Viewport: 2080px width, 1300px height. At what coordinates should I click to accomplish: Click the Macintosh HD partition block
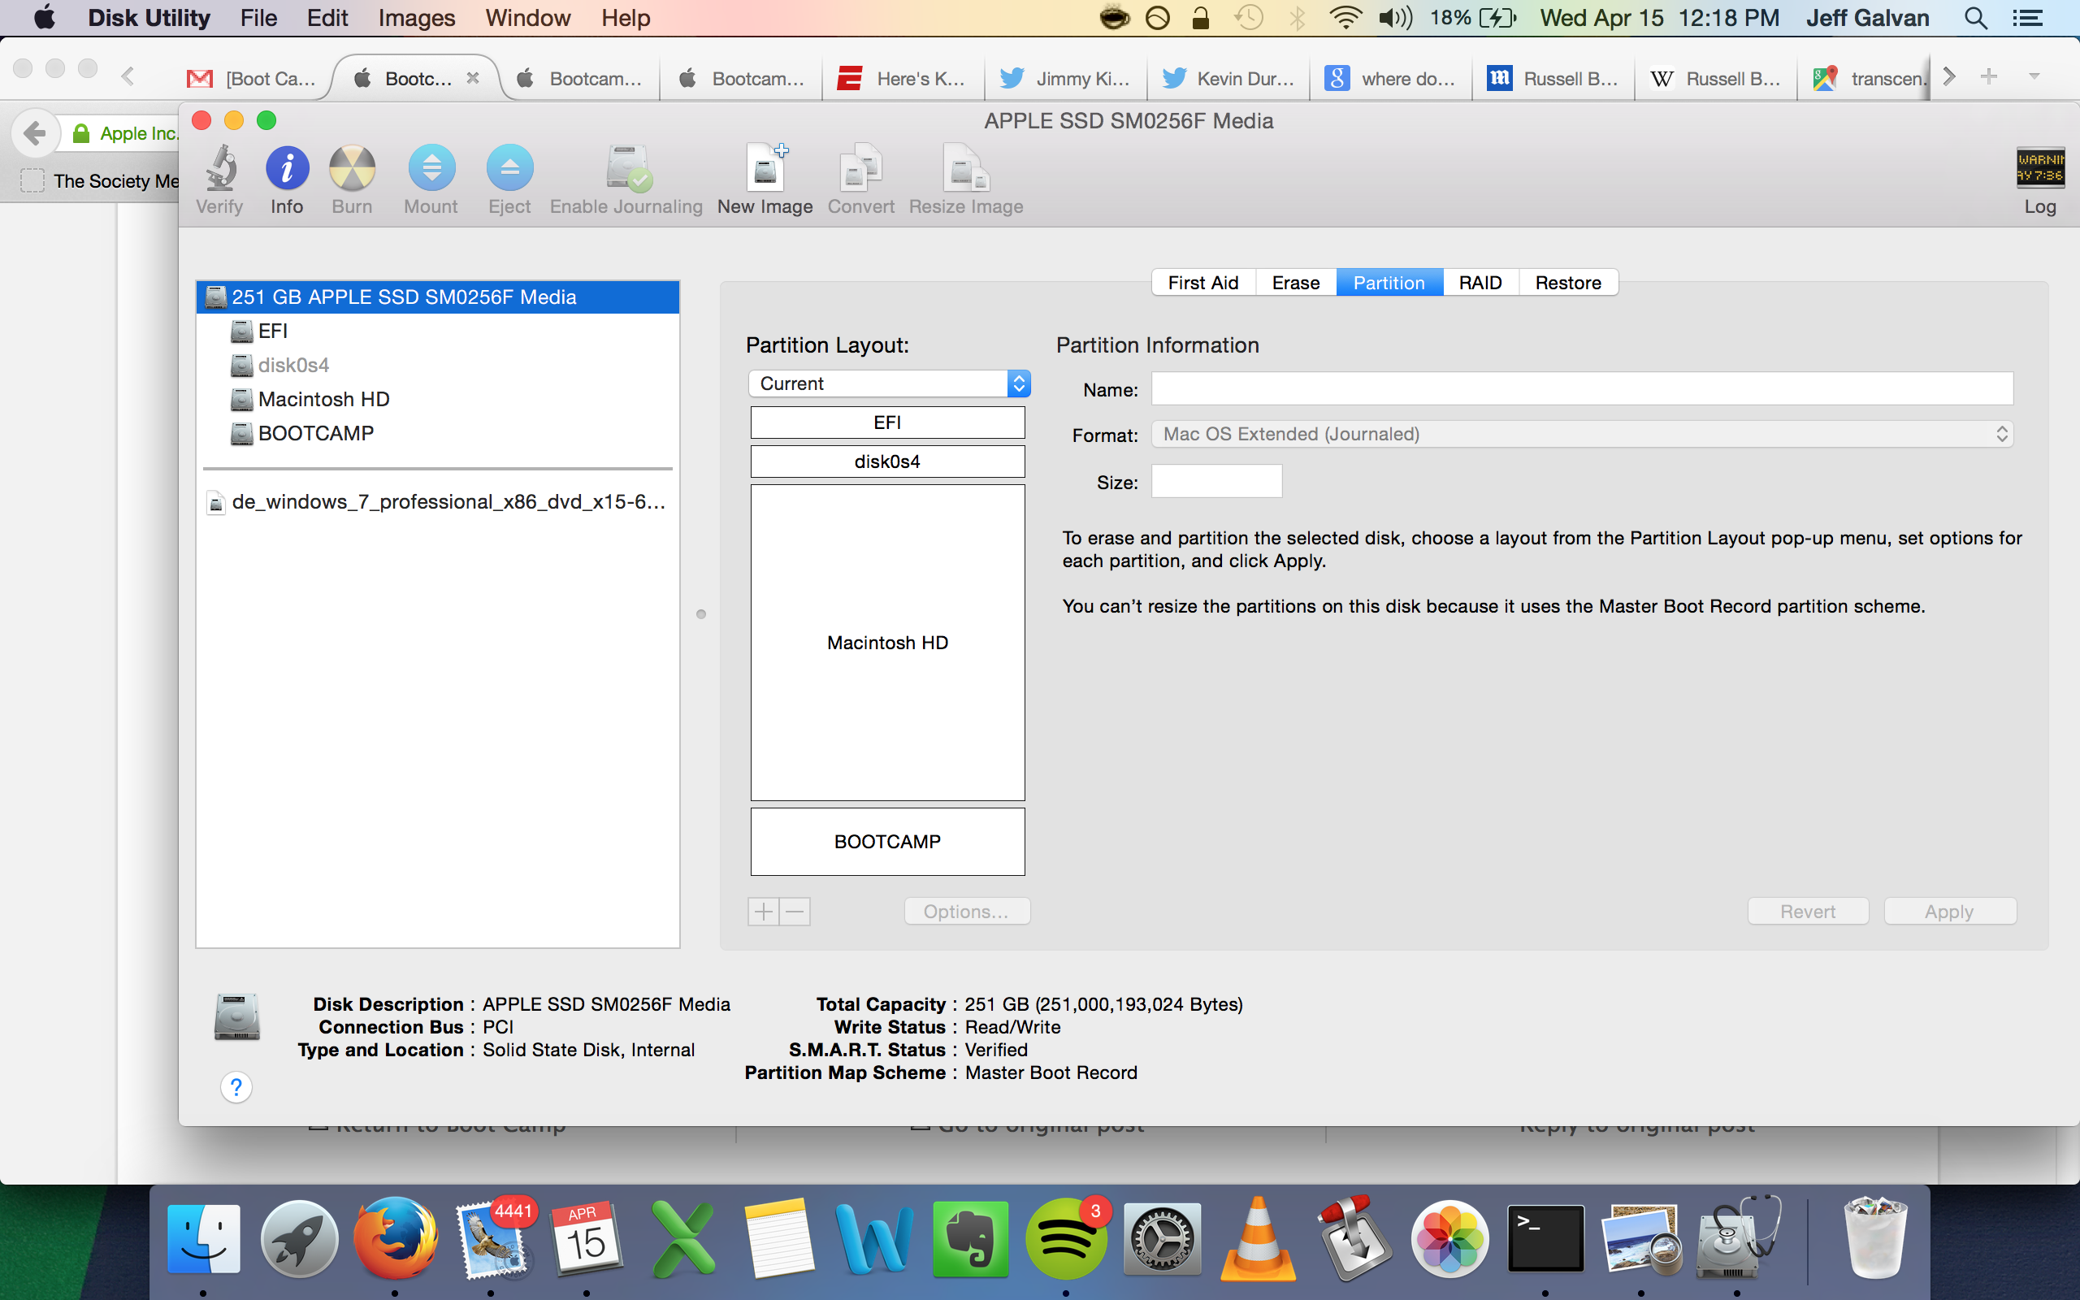point(887,642)
